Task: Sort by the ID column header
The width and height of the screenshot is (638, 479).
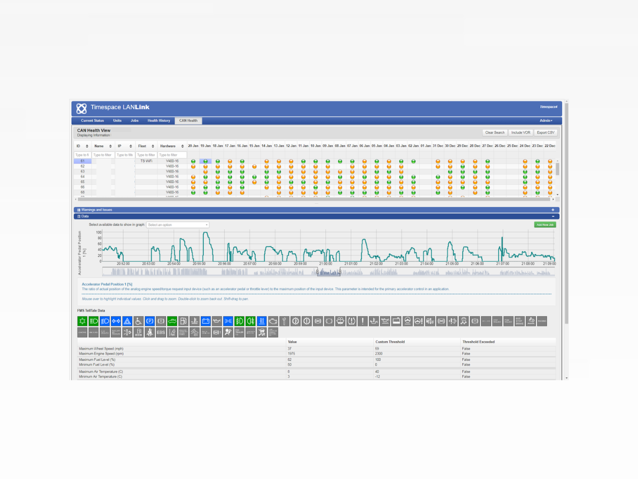Action: tap(82, 146)
